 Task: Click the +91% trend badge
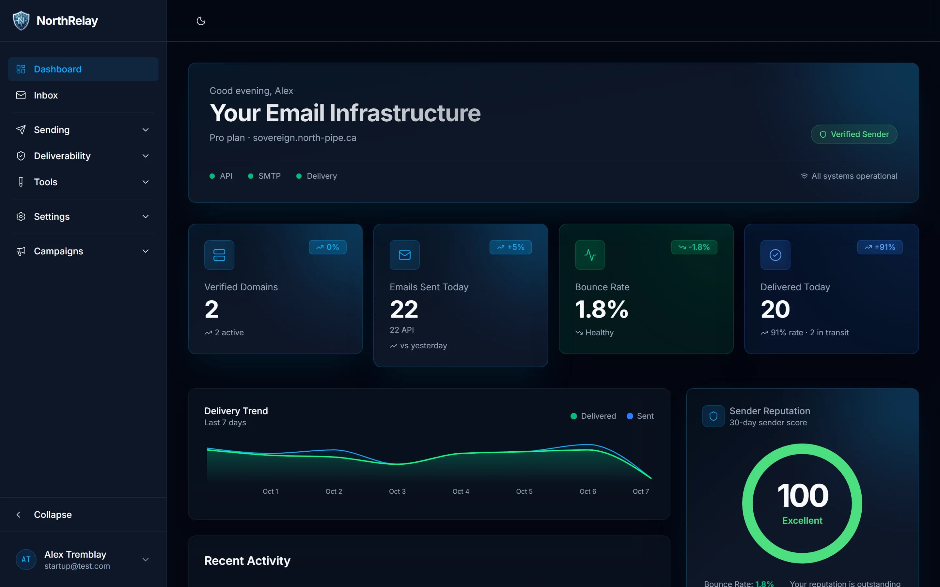tap(879, 247)
